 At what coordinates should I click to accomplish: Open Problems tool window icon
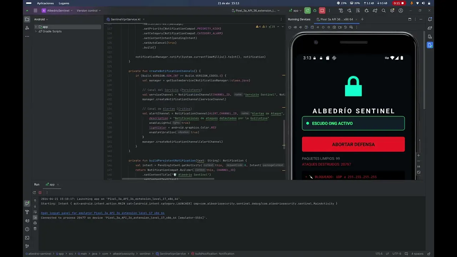(27, 229)
